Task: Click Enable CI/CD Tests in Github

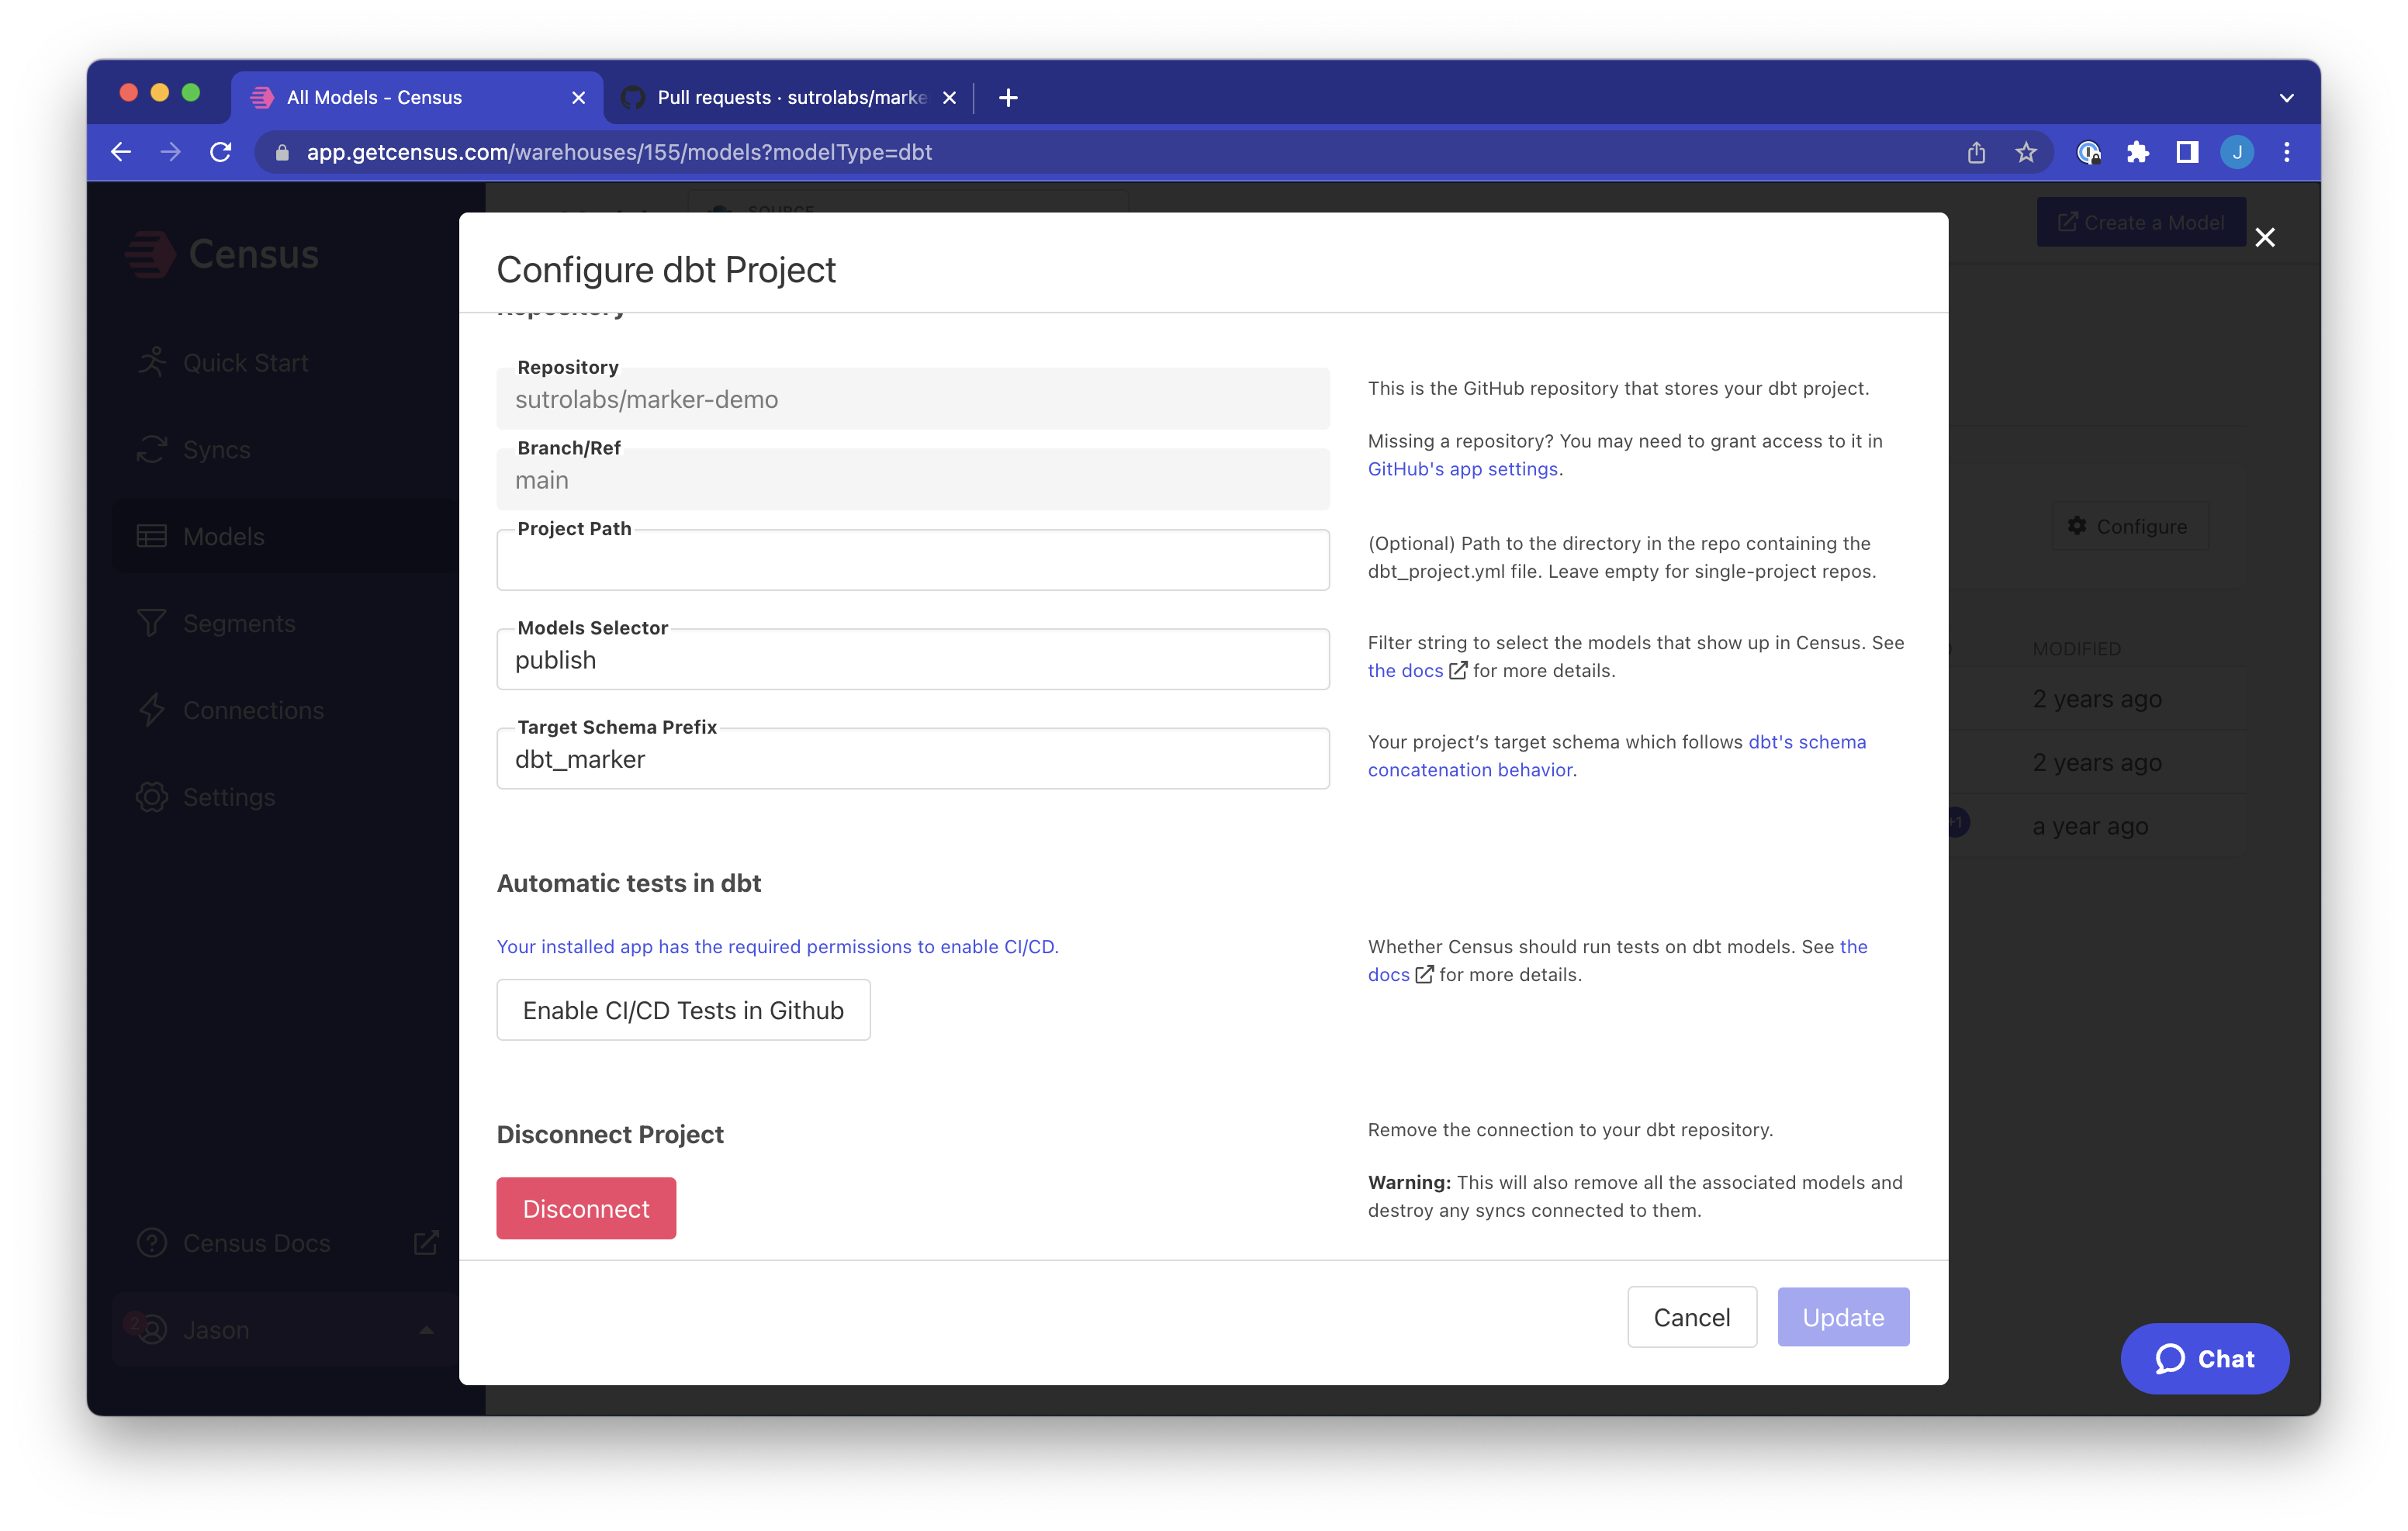Action: click(683, 1010)
